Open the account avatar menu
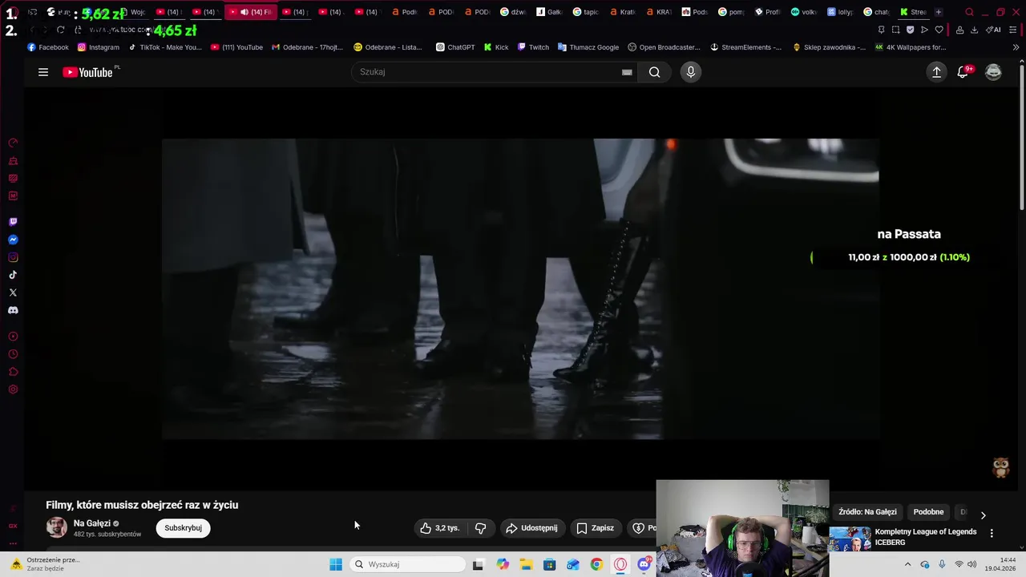This screenshot has width=1026, height=577. [x=993, y=72]
